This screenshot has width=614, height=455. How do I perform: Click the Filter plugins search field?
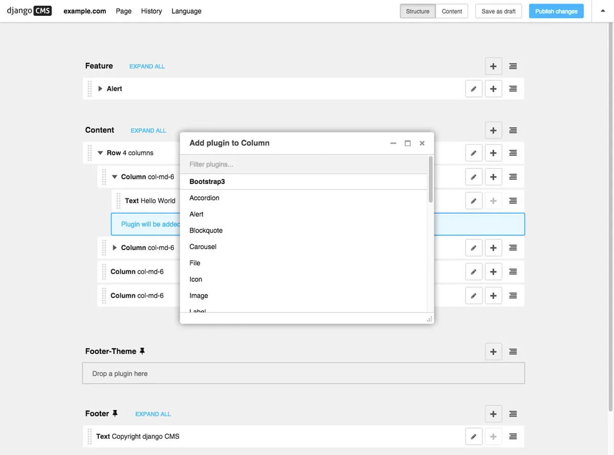pos(304,165)
